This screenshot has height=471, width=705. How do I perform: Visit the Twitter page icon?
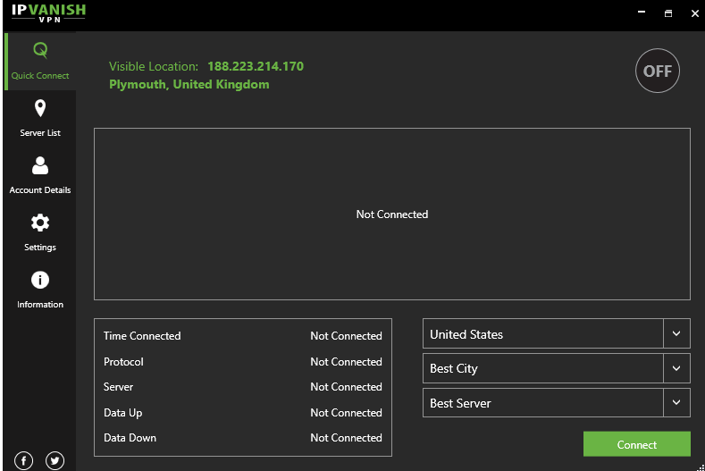[x=55, y=460]
